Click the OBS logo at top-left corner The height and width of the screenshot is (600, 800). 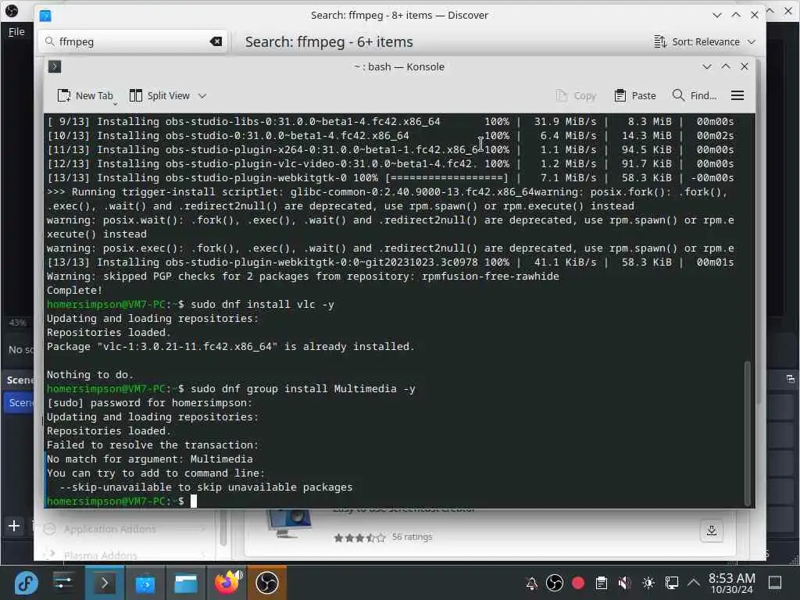click(x=12, y=10)
